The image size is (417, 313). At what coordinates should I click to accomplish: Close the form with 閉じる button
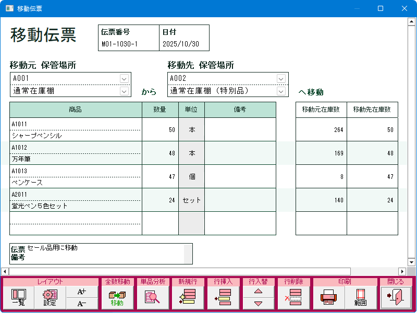click(x=395, y=297)
